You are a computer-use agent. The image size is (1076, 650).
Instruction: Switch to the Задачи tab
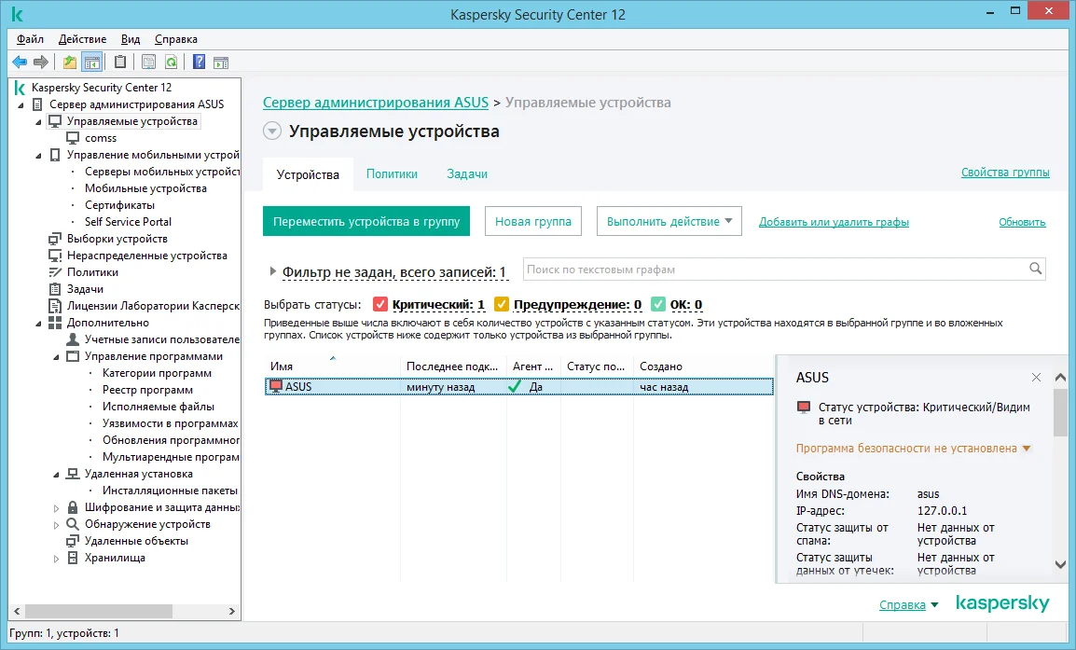pyautogui.click(x=467, y=173)
